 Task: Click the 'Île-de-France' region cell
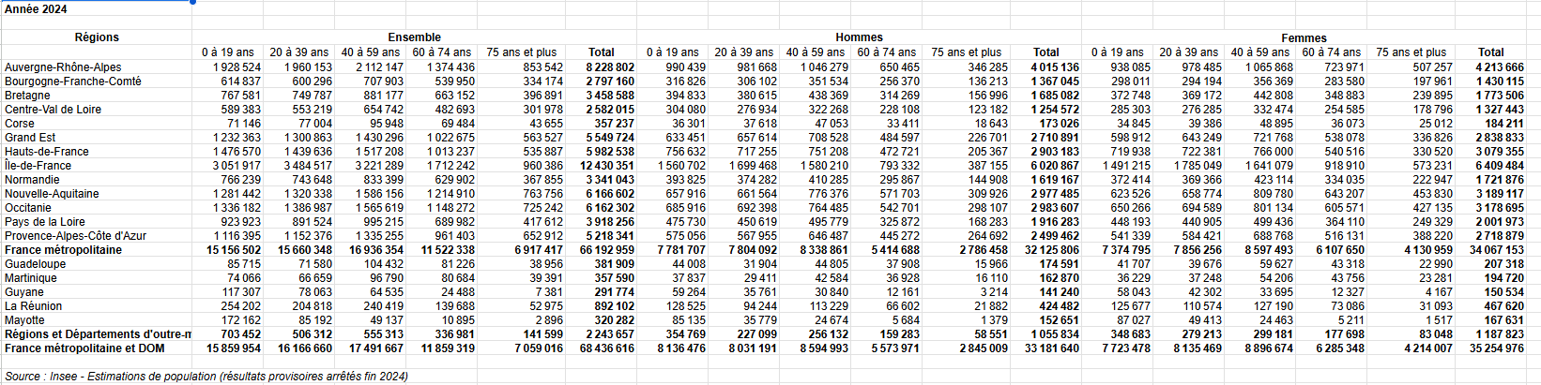tap(38, 166)
